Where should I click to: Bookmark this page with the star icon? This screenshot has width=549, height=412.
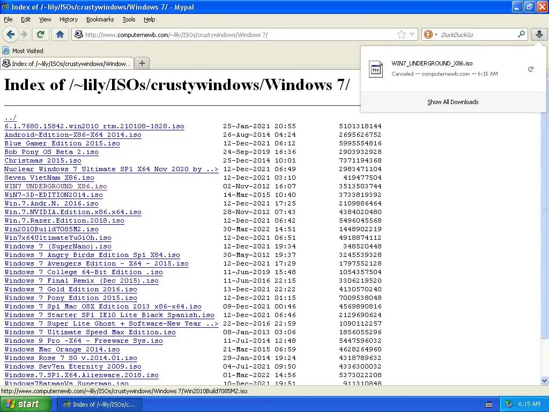401,34
